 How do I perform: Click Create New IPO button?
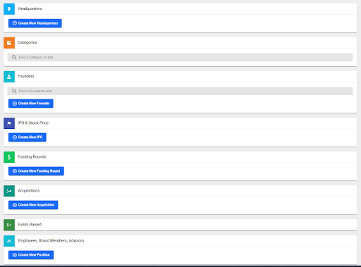(x=27, y=137)
